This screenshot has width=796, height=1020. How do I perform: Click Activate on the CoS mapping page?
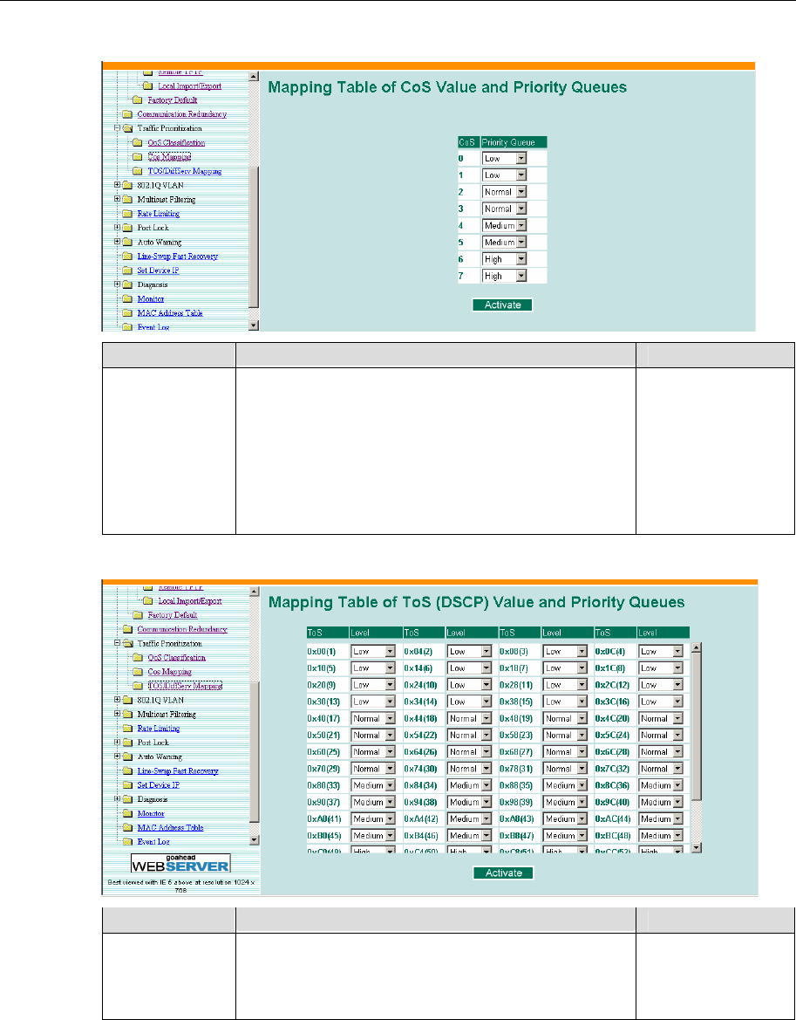[x=502, y=305]
